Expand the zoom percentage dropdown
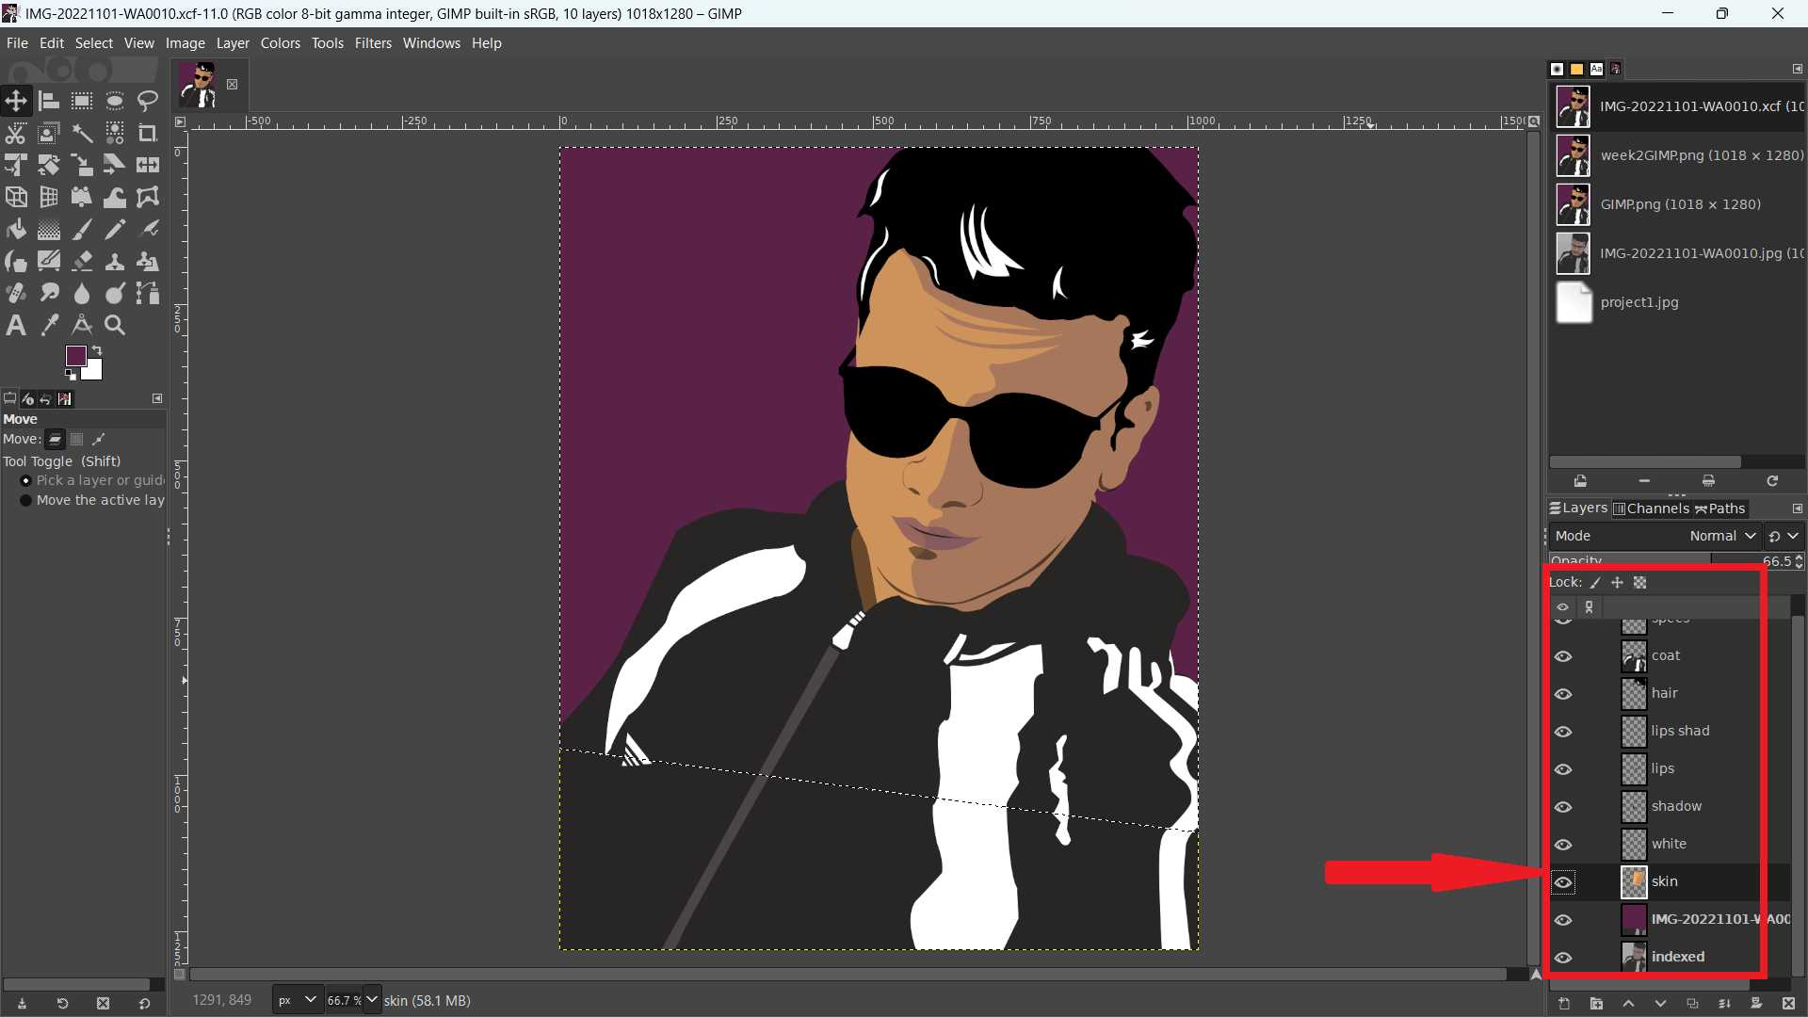This screenshot has width=1808, height=1017. (x=372, y=1000)
